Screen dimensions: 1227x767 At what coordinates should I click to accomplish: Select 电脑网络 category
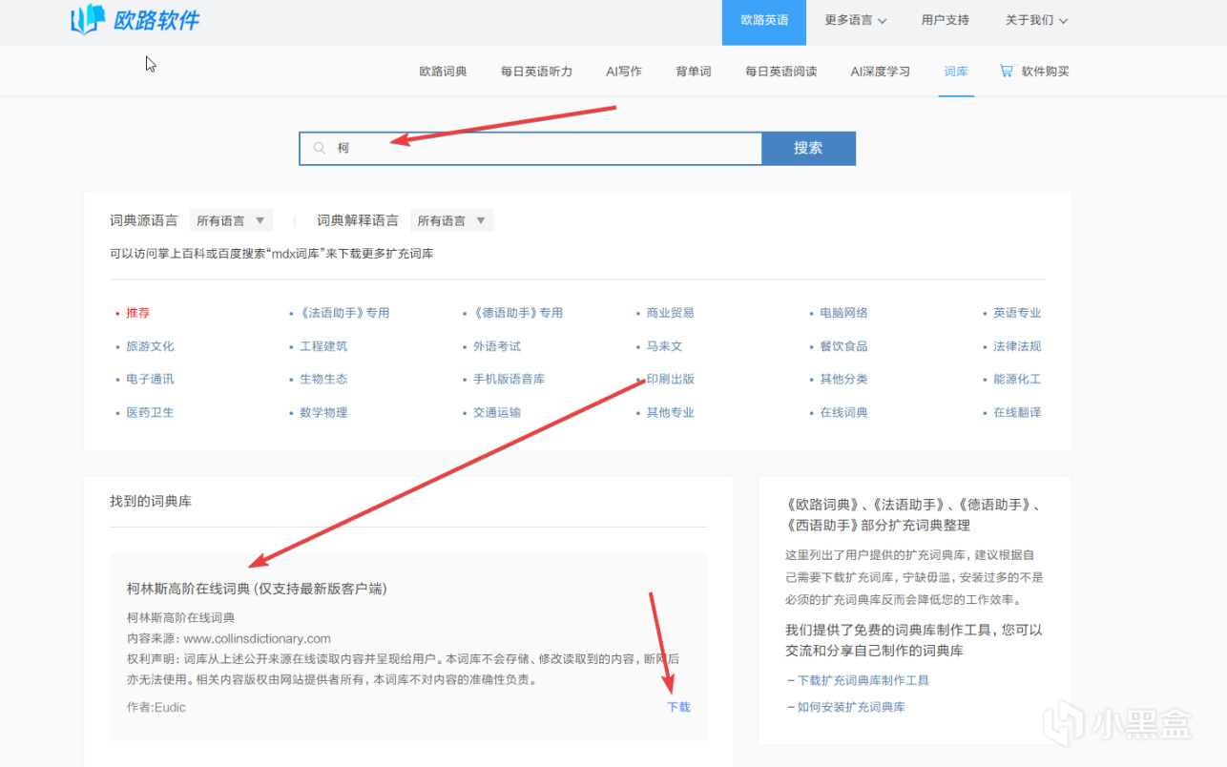[x=844, y=313]
